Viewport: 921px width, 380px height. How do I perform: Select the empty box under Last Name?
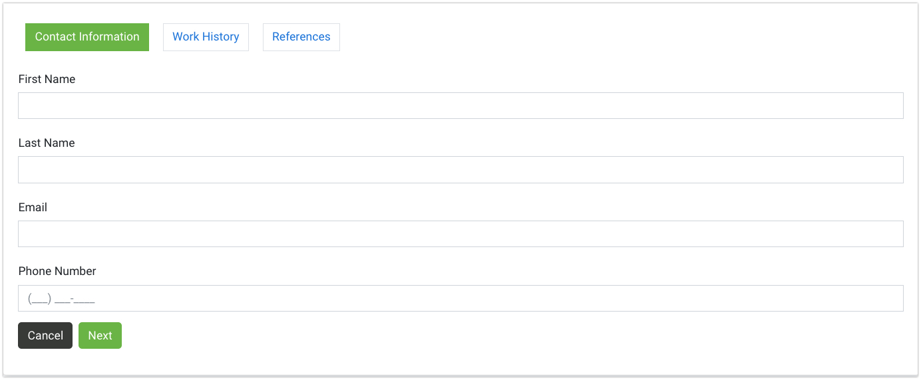pos(460,169)
